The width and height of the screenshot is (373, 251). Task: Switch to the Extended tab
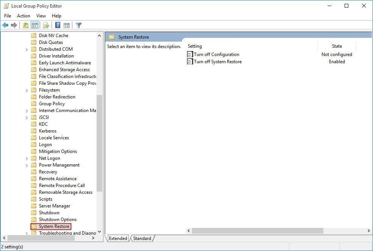118,239
